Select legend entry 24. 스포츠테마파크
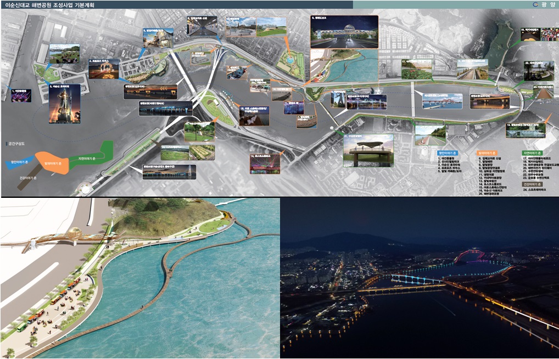Viewport: 559px width, 359px height. click(x=534, y=190)
